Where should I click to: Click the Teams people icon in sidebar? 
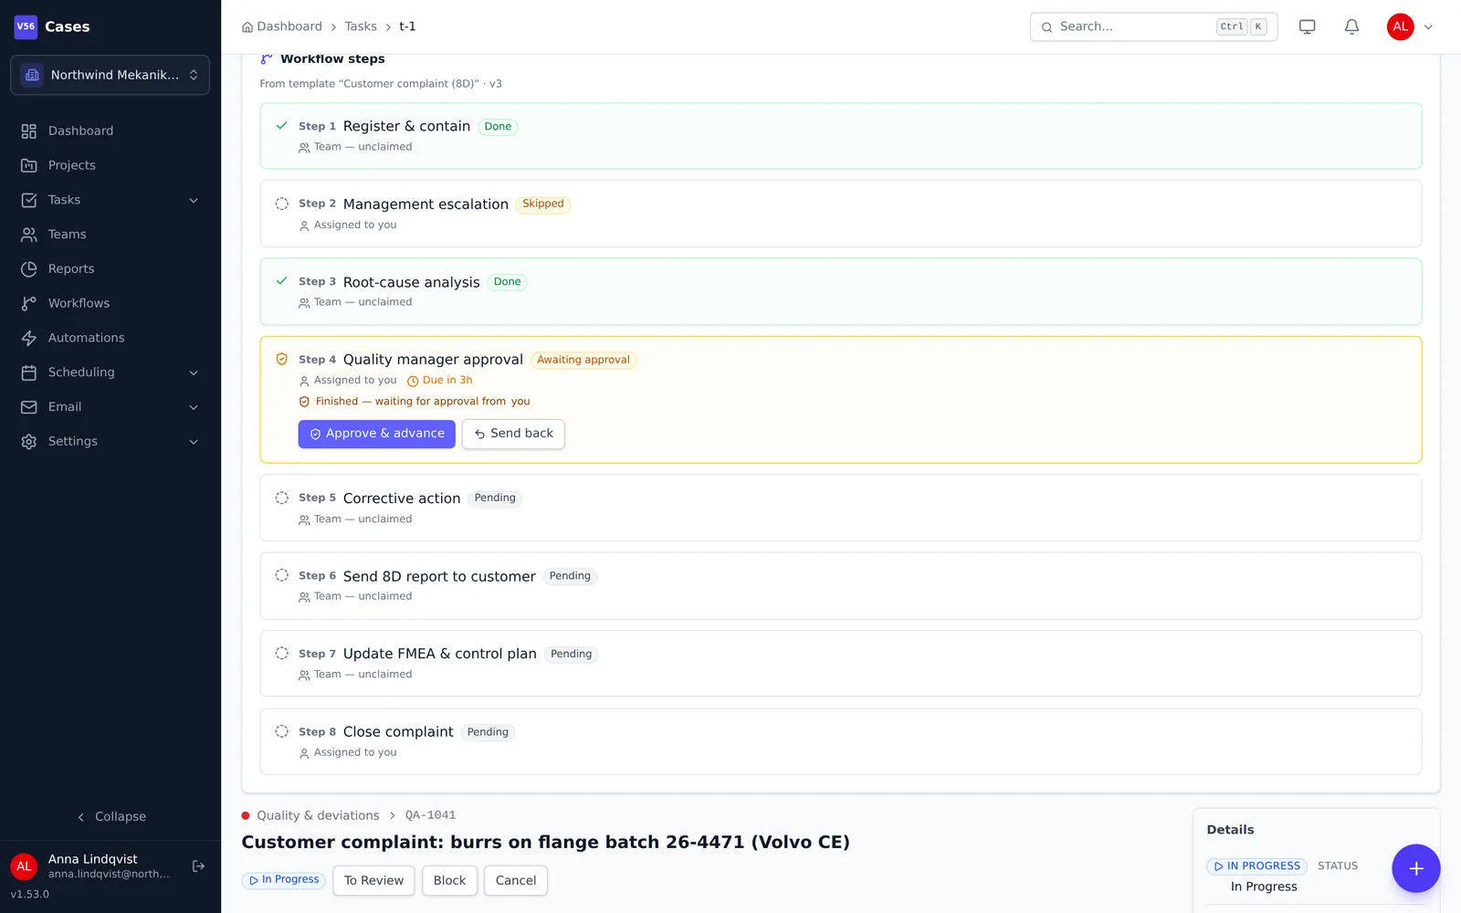coord(29,235)
